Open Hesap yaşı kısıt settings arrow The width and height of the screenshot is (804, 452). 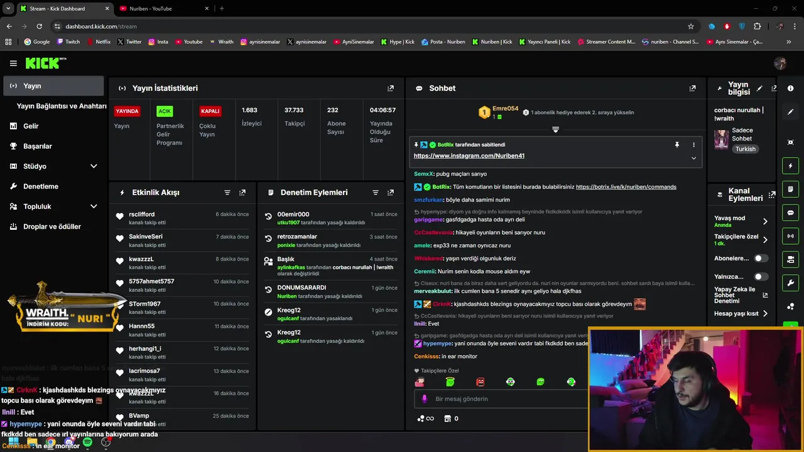click(x=765, y=313)
